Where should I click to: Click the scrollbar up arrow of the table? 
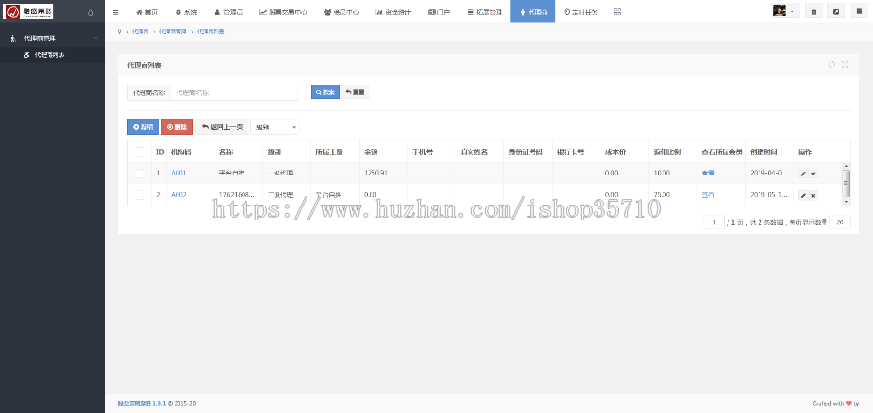pos(846,166)
